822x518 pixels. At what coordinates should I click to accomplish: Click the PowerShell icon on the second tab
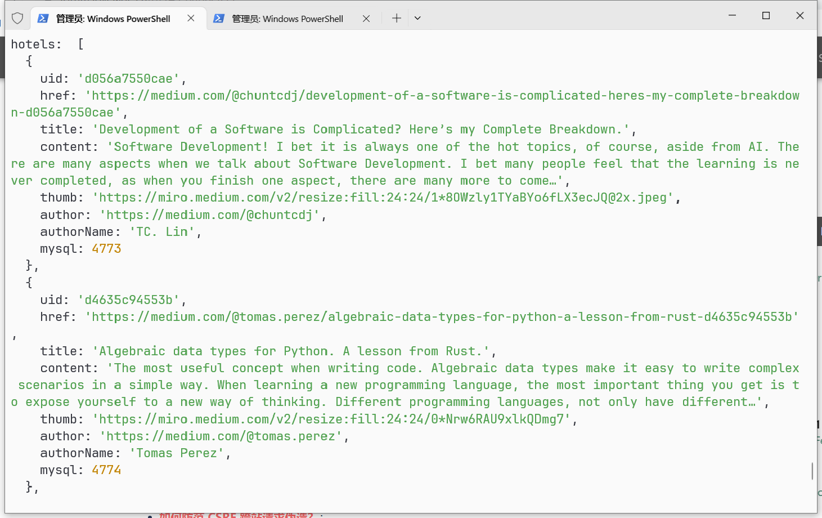click(x=219, y=19)
